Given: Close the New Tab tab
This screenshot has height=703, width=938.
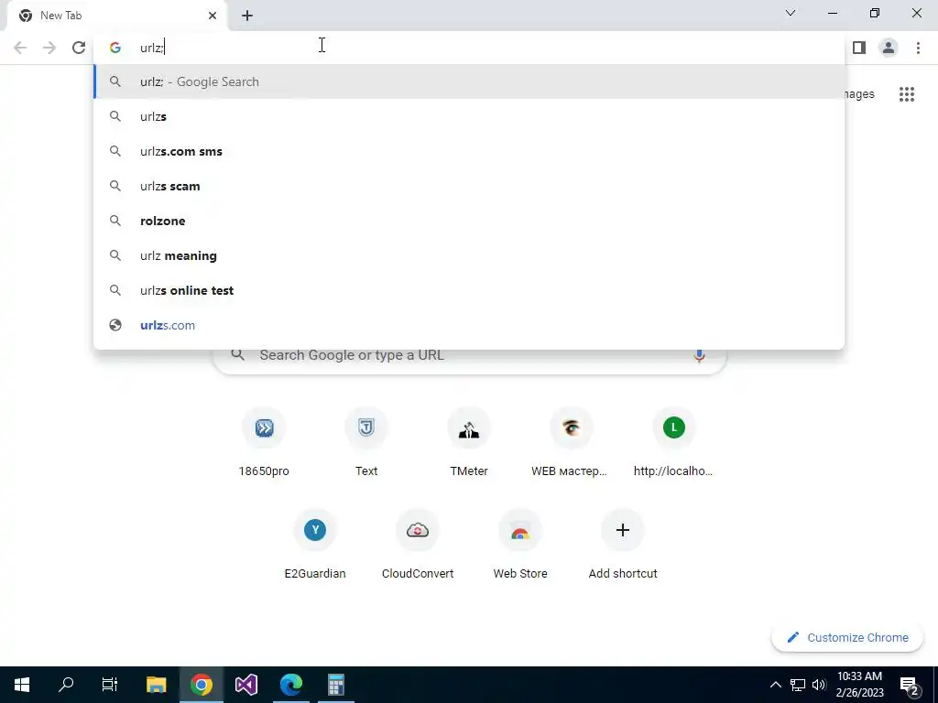Looking at the screenshot, I should [x=213, y=16].
